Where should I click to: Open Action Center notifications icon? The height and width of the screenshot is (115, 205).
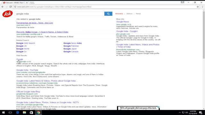tap(201, 112)
